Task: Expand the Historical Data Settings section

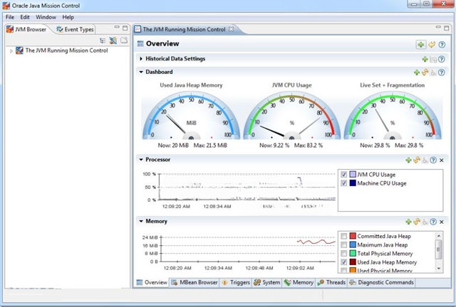Action: [141, 58]
